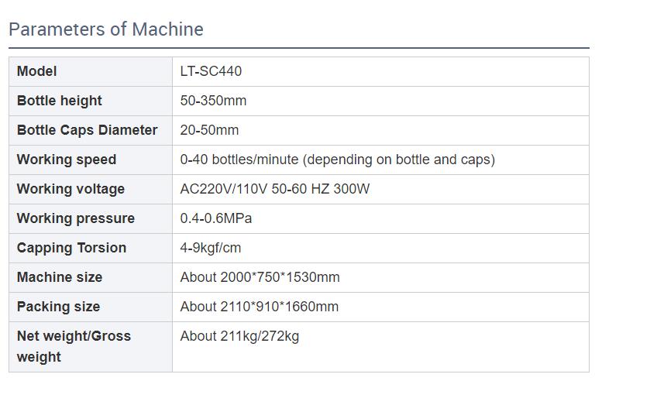This screenshot has height=405, width=657.
Task: Click the 0.4-0.6MPa pressure value
Action: tap(216, 218)
